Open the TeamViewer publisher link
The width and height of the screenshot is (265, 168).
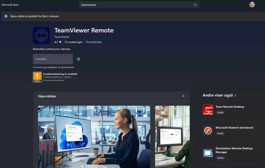click(x=62, y=37)
